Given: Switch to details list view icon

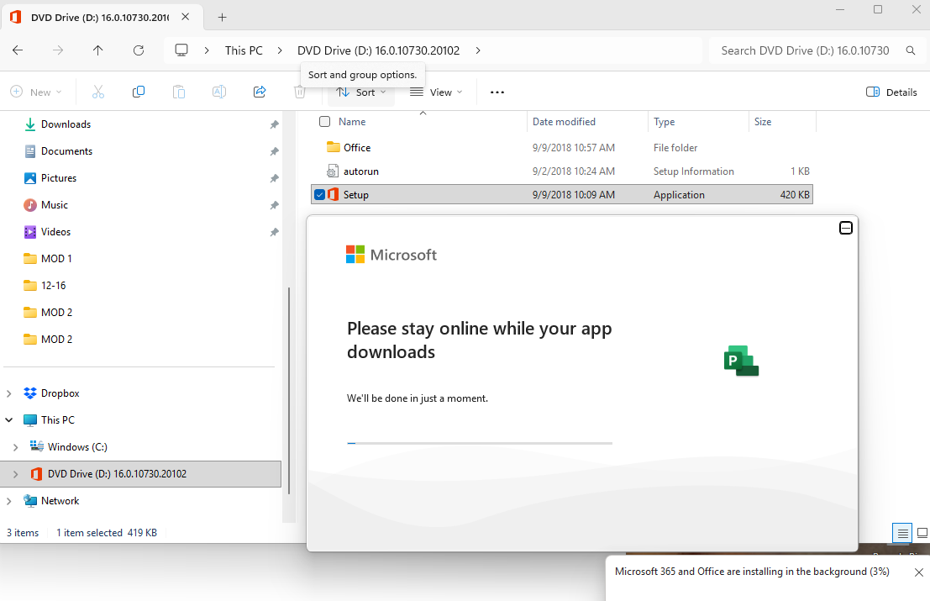Looking at the screenshot, I should [x=902, y=533].
